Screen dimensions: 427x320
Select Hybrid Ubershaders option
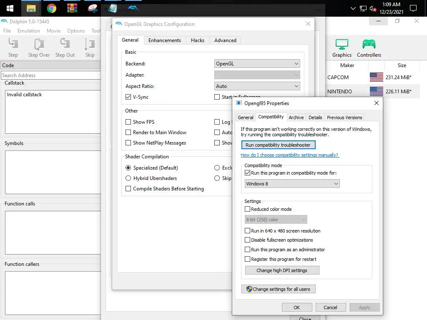(x=128, y=178)
